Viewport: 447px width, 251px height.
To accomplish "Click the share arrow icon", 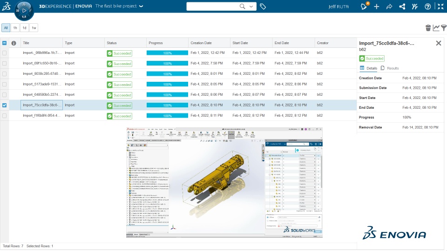I will tap(389, 7).
